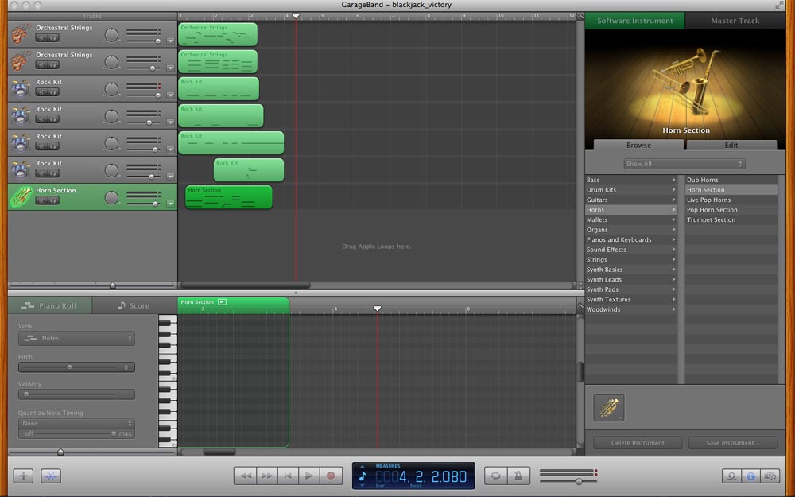Click the piano roll editor playhead marker
The image size is (795, 497).
(x=377, y=309)
